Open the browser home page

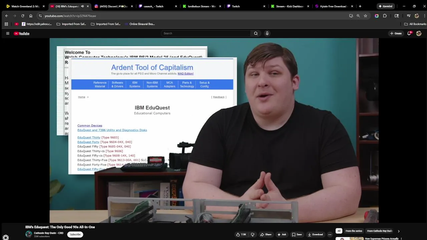[x=31, y=16]
